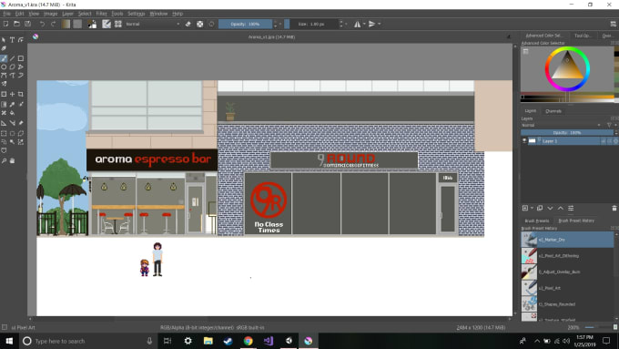Redo the last action

(x=54, y=24)
